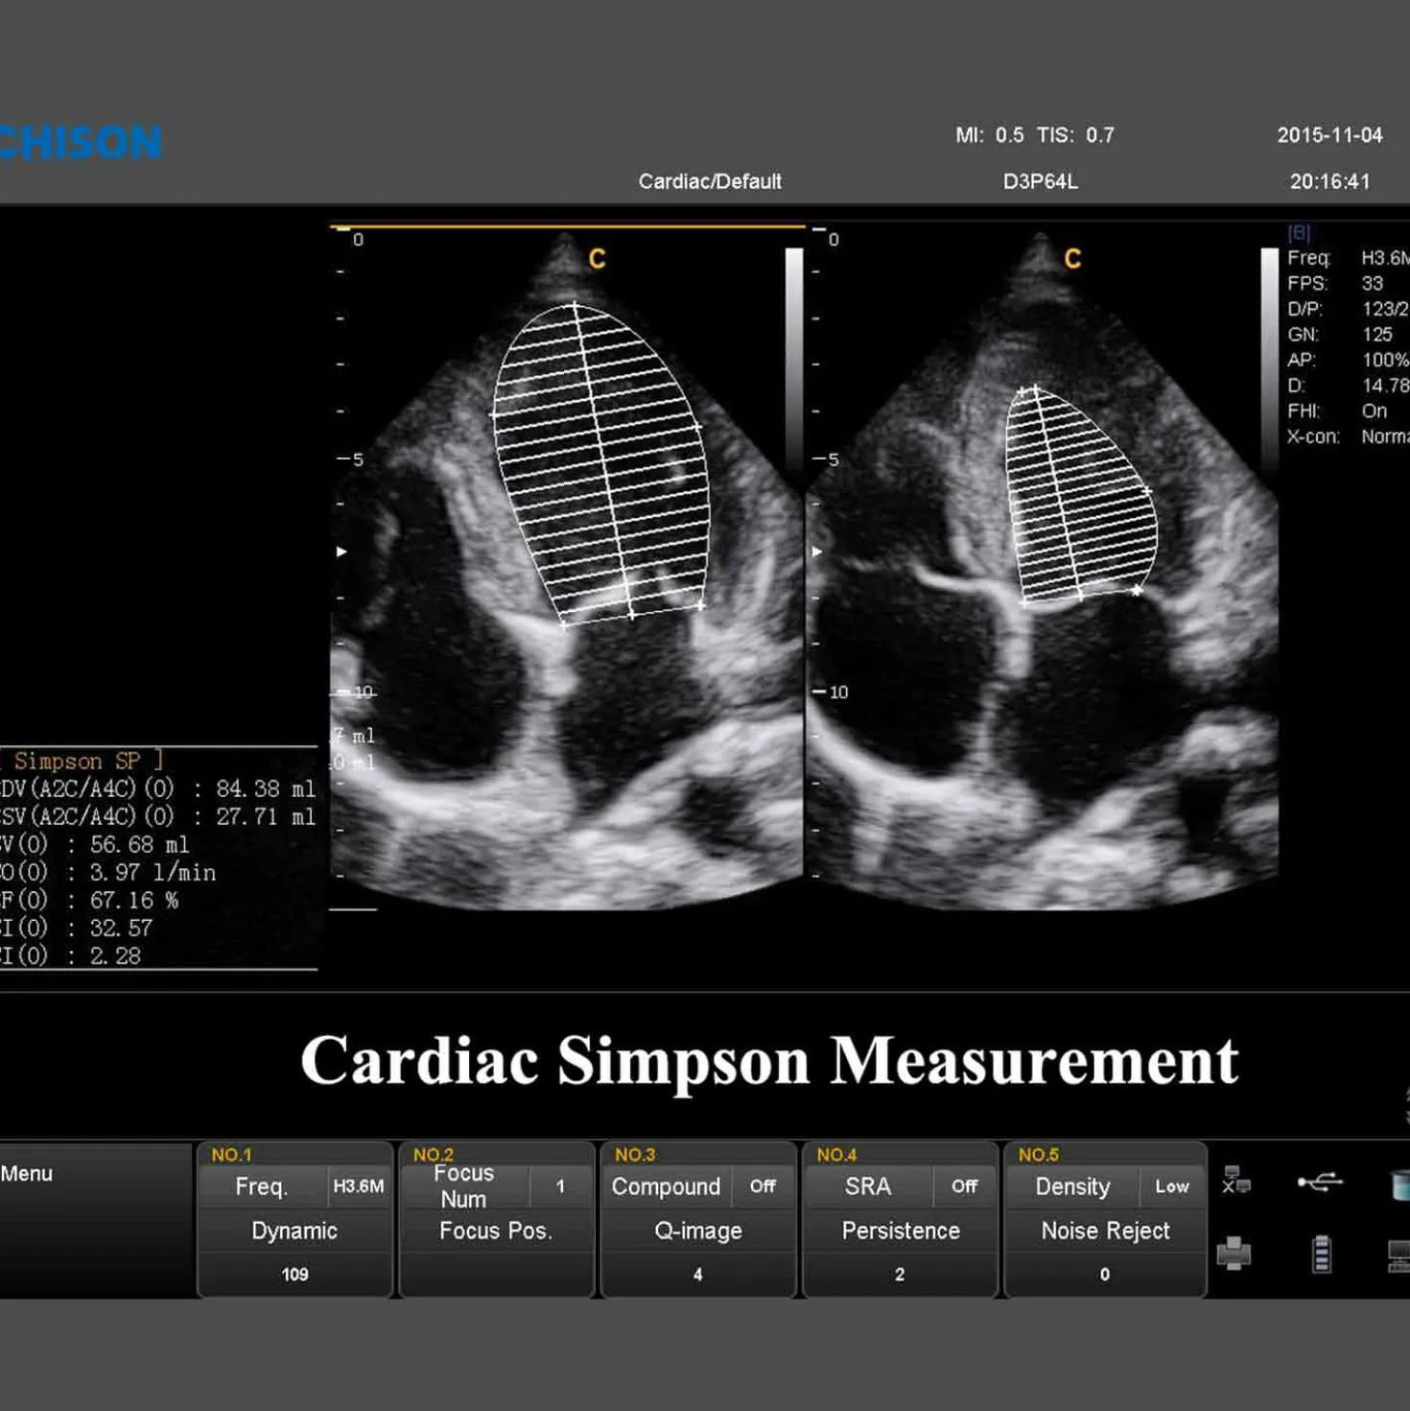This screenshot has height=1411, width=1410.
Task: Change the Focus Num value 1
Action: [x=560, y=1187]
